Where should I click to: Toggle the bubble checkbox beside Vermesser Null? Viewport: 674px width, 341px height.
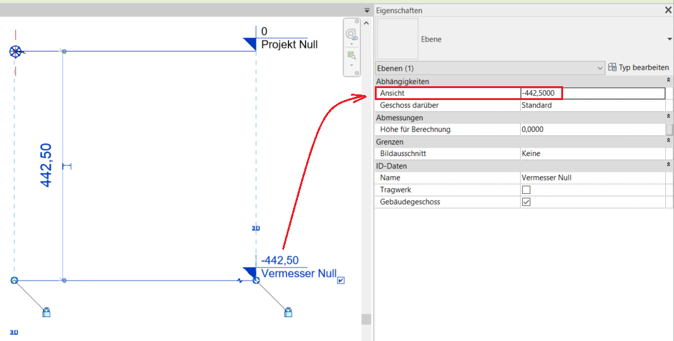[341, 280]
